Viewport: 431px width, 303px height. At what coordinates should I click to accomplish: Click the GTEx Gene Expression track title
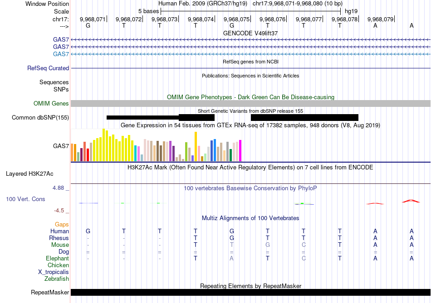pos(250,125)
